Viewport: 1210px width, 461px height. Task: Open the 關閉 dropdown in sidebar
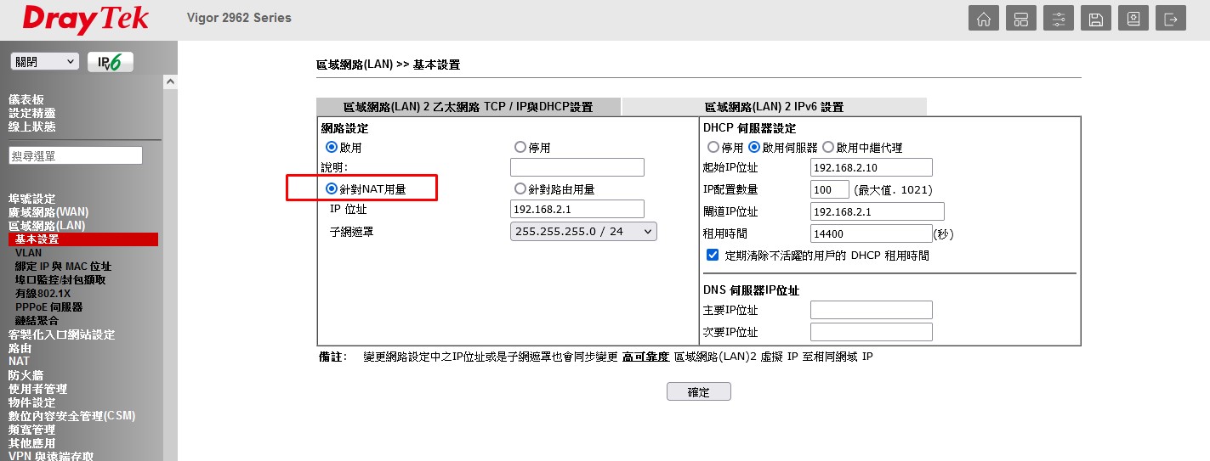pos(44,62)
